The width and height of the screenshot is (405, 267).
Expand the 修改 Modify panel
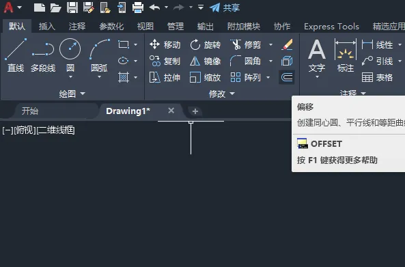(221, 94)
